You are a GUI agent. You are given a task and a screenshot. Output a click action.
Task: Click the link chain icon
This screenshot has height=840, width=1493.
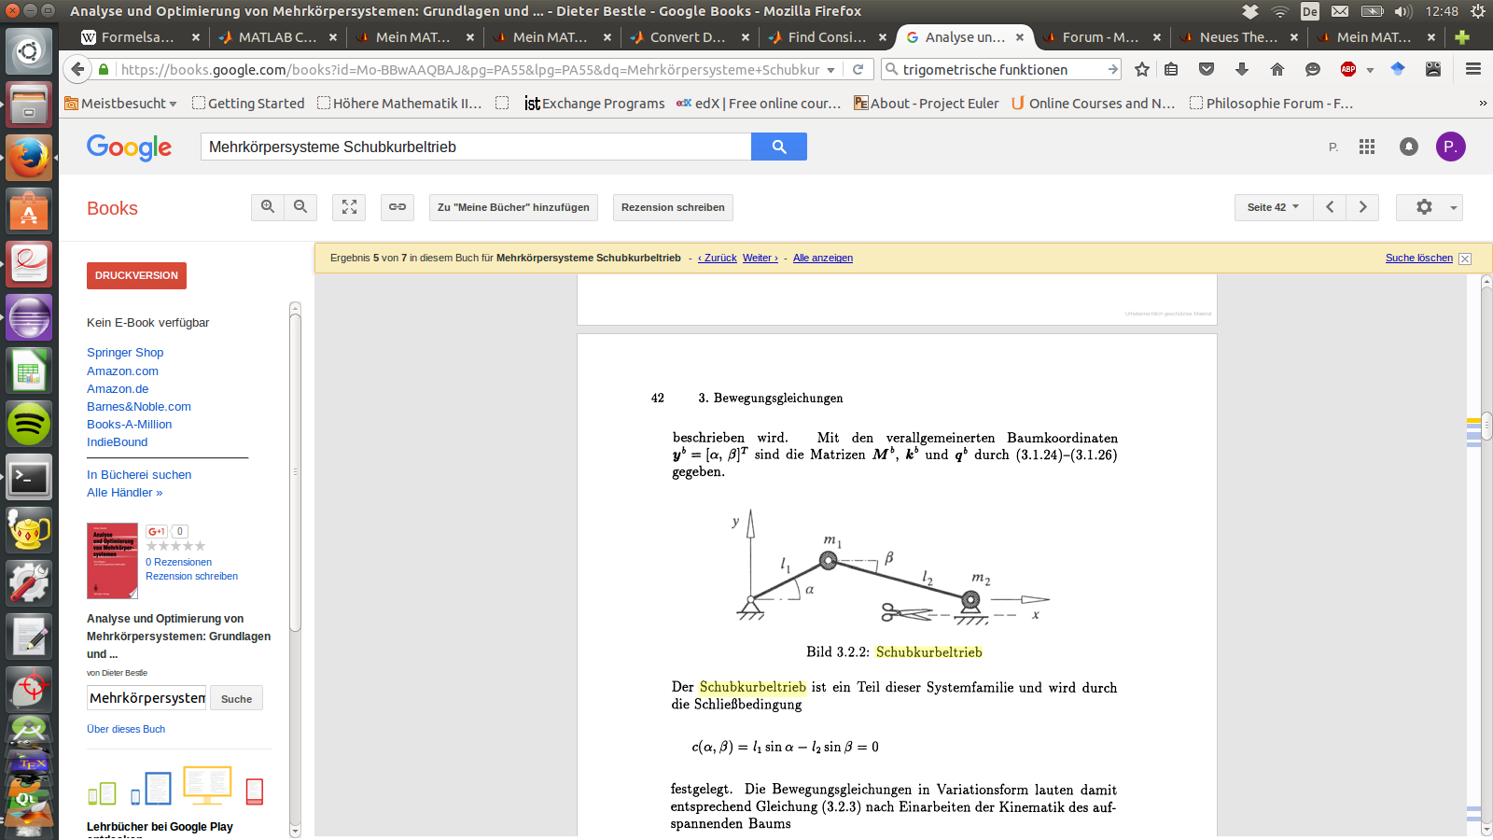click(398, 207)
